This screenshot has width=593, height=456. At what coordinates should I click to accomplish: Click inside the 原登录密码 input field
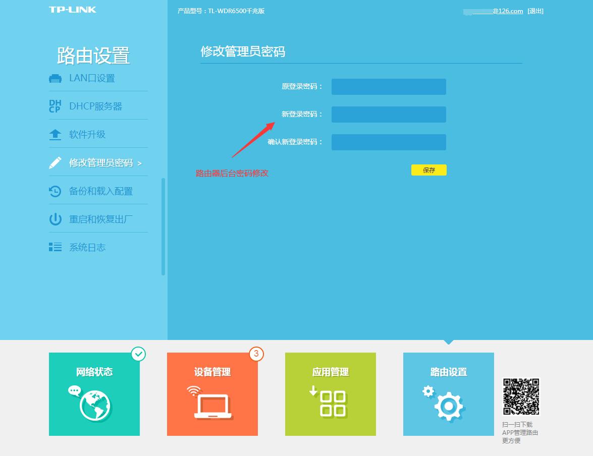click(x=389, y=86)
